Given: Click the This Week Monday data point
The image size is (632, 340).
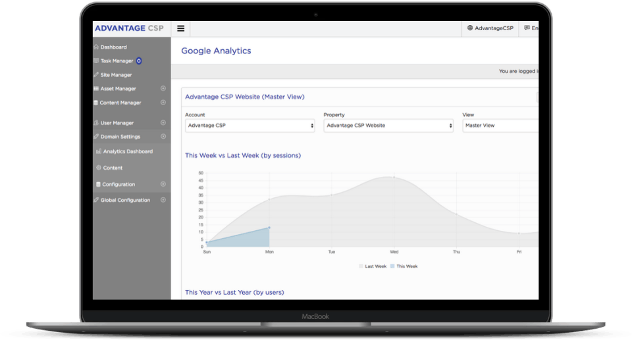Looking at the screenshot, I should coord(269,228).
